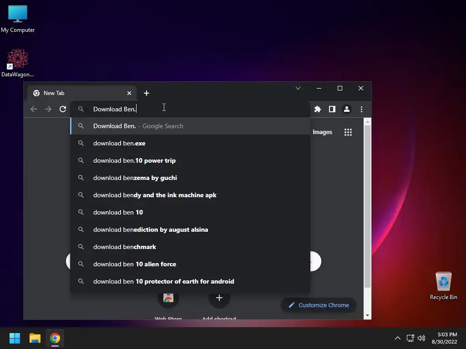The image size is (466, 349).
Task: Open File Explorer from taskbar
Action: click(35, 338)
